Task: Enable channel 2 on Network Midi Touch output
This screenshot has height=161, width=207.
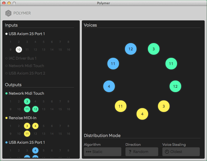Action: pos(19,101)
